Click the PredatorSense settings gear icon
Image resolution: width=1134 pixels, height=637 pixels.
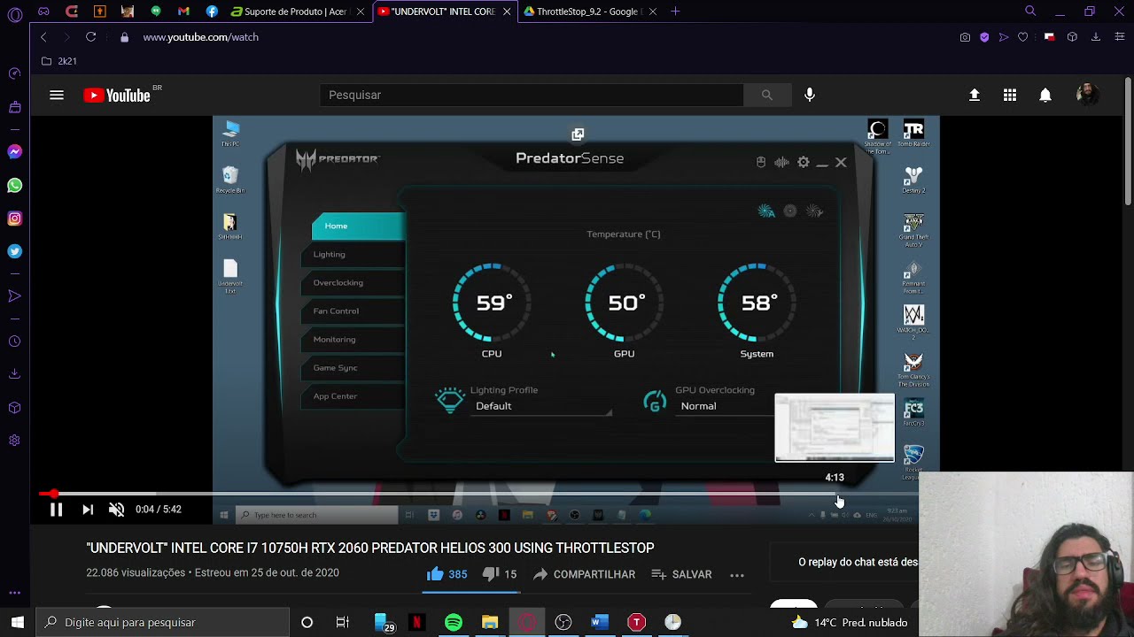click(x=804, y=162)
